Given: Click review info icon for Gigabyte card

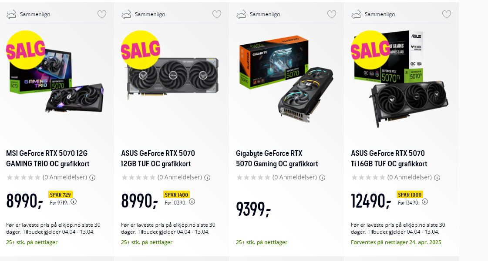Looking at the screenshot, I should 322,178.
